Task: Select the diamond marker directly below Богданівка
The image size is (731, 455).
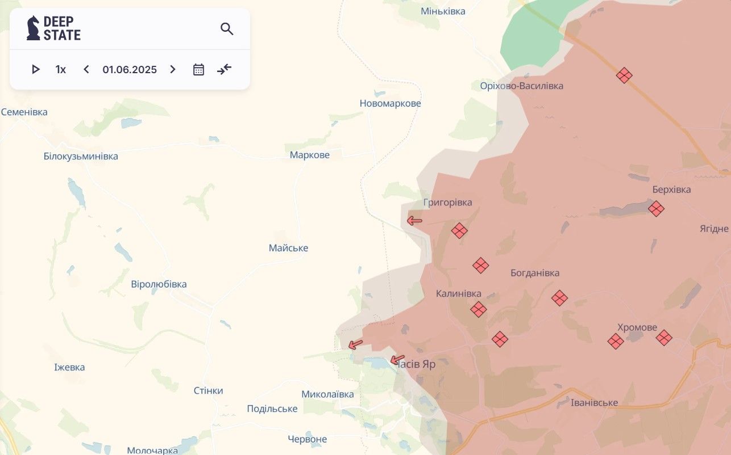Action: tap(559, 298)
